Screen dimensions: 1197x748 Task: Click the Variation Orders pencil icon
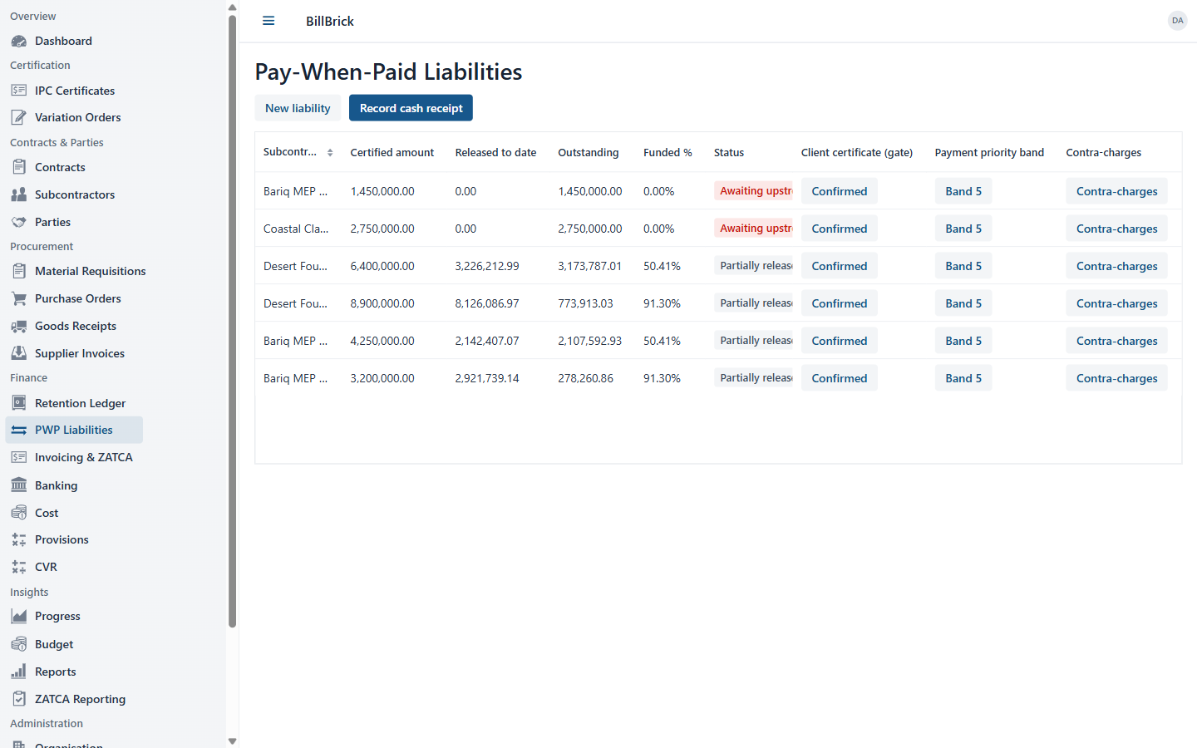tap(19, 117)
